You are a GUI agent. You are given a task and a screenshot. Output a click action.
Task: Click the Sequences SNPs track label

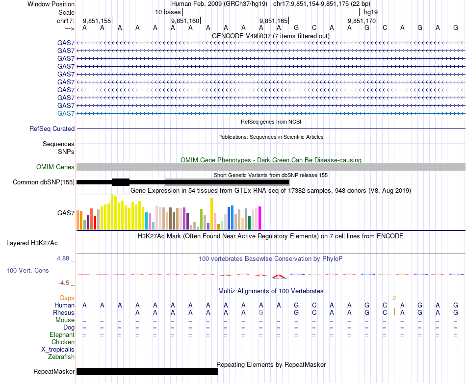pyautogui.click(x=58, y=148)
